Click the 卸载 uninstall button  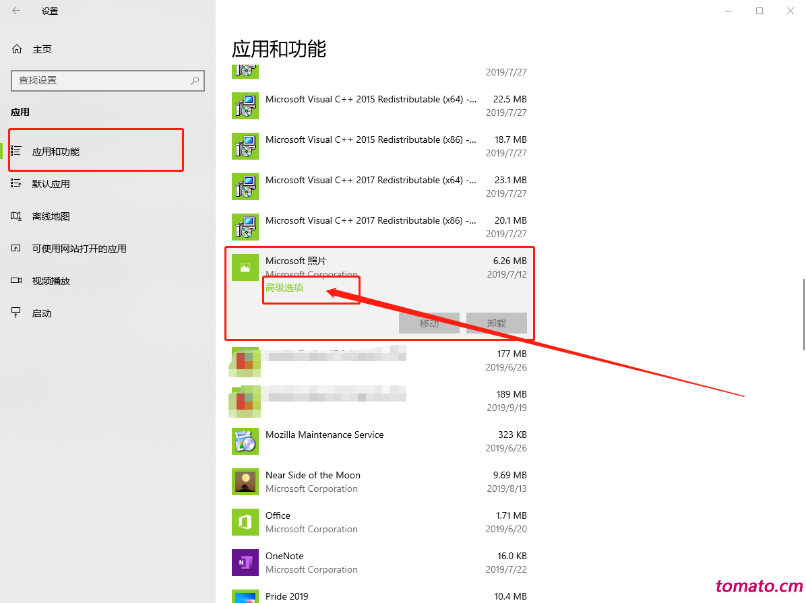point(497,323)
